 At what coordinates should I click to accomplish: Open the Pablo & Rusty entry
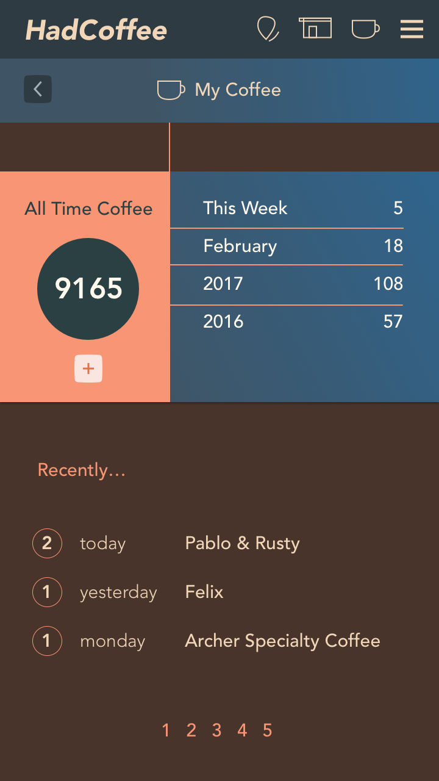[x=242, y=543]
